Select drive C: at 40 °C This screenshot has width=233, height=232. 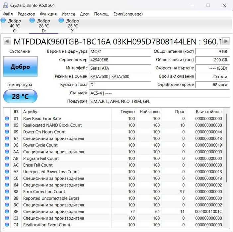(x=15, y=26)
